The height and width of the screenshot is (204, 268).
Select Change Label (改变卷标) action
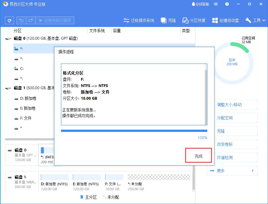(232, 144)
